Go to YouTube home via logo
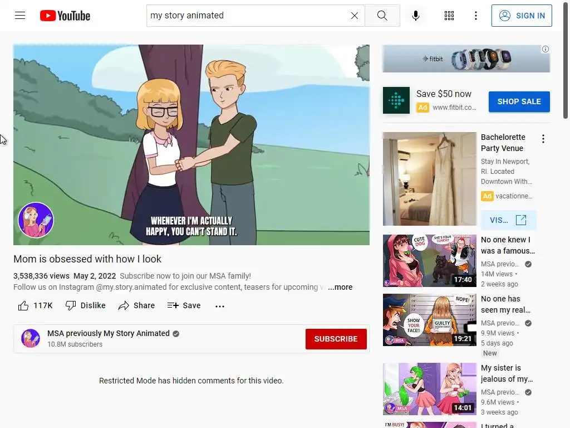Image resolution: width=570 pixels, height=428 pixels. (x=65, y=16)
